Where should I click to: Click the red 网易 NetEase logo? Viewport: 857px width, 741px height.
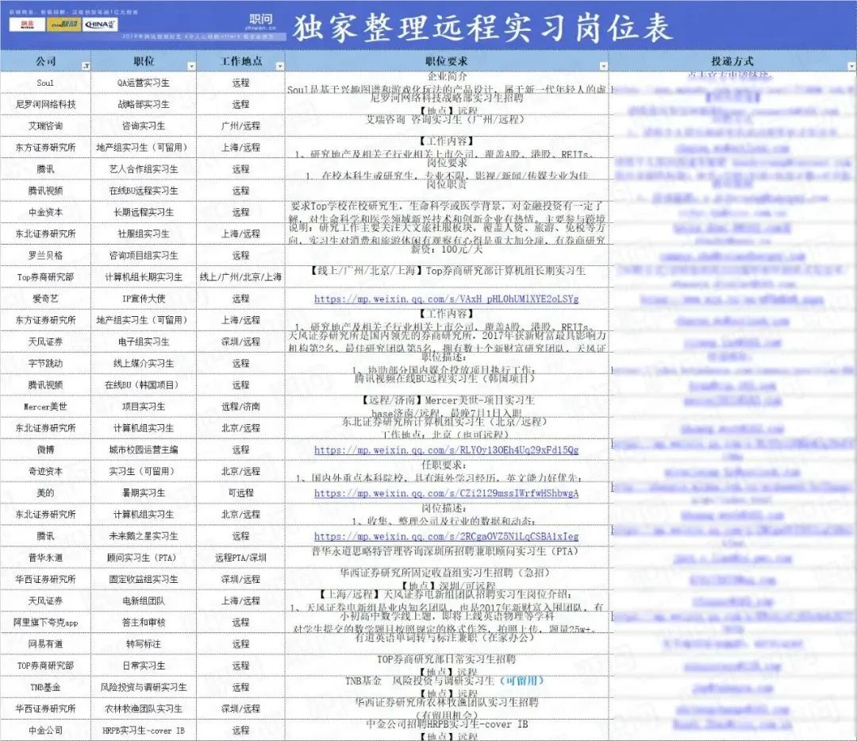pos(27,24)
